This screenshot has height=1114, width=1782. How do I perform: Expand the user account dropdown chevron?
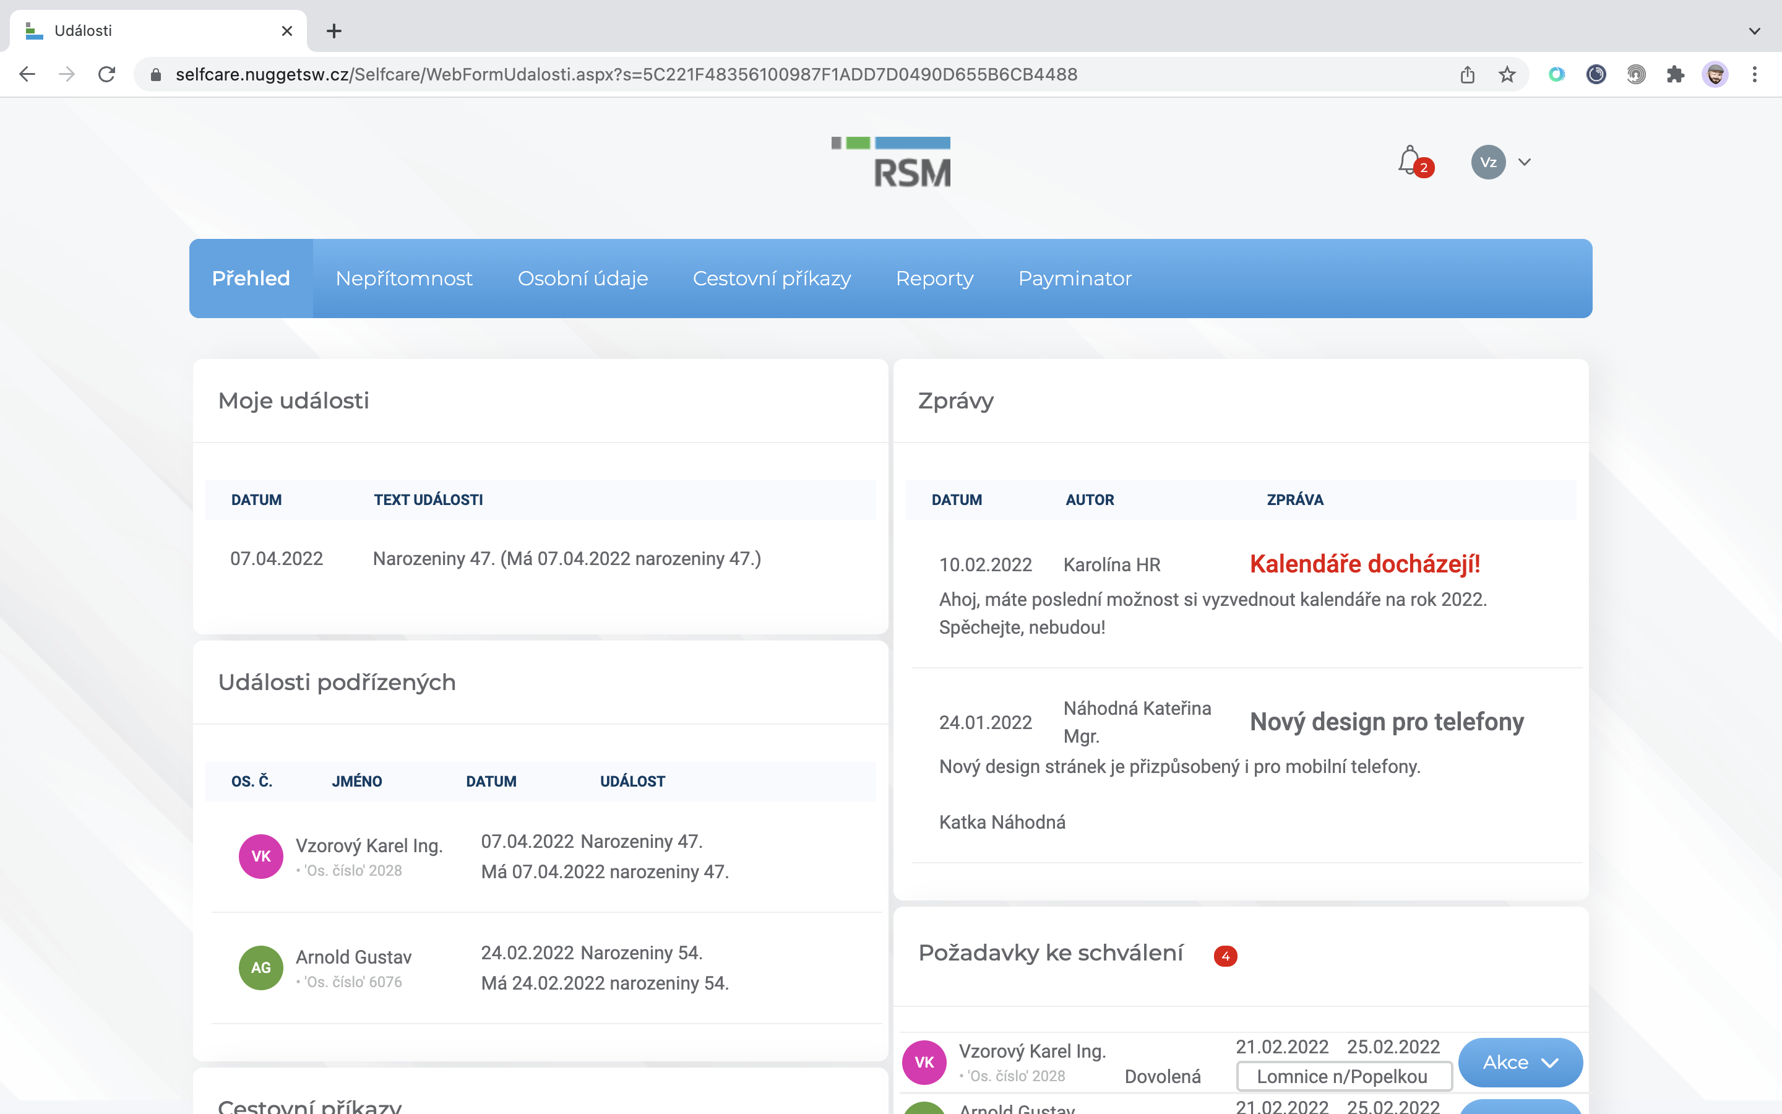click(1524, 162)
